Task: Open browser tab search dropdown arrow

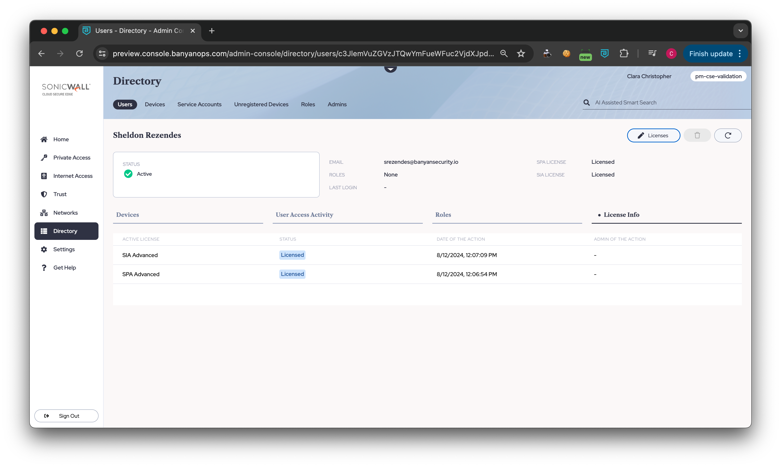Action: click(740, 31)
